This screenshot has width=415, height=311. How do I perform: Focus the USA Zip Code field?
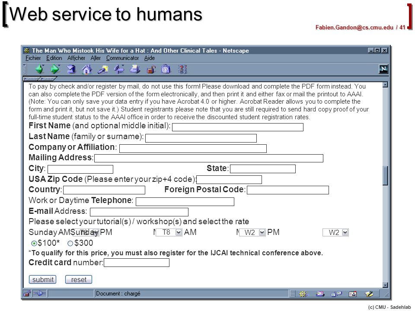tap(229, 180)
